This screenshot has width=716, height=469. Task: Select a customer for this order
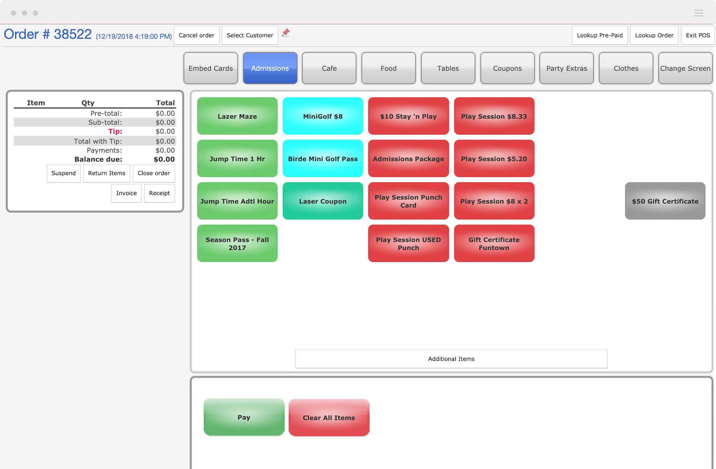(249, 35)
